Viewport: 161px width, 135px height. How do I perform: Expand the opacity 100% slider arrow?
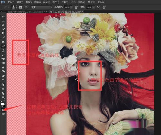coord(71,7)
